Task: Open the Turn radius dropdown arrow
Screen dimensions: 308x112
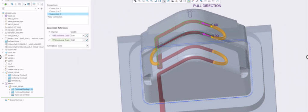Action: [88, 46]
